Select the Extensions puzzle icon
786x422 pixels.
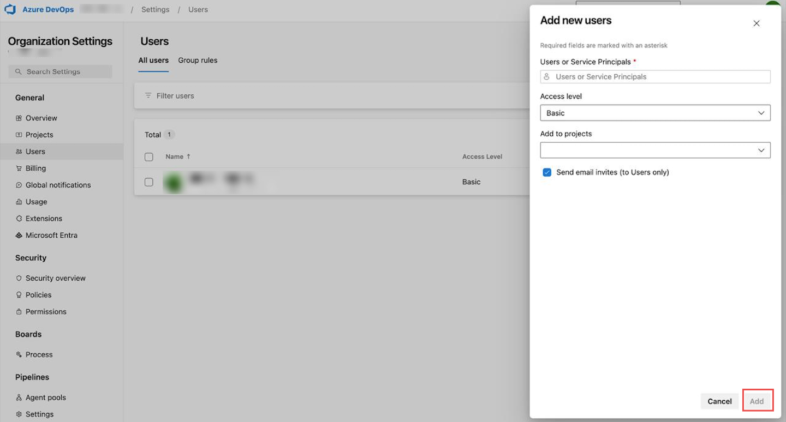(x=18, y=218)
